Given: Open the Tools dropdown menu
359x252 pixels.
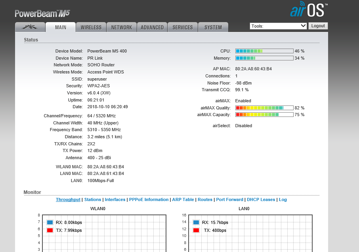Looking at the screenshot, I should point(278,26).
